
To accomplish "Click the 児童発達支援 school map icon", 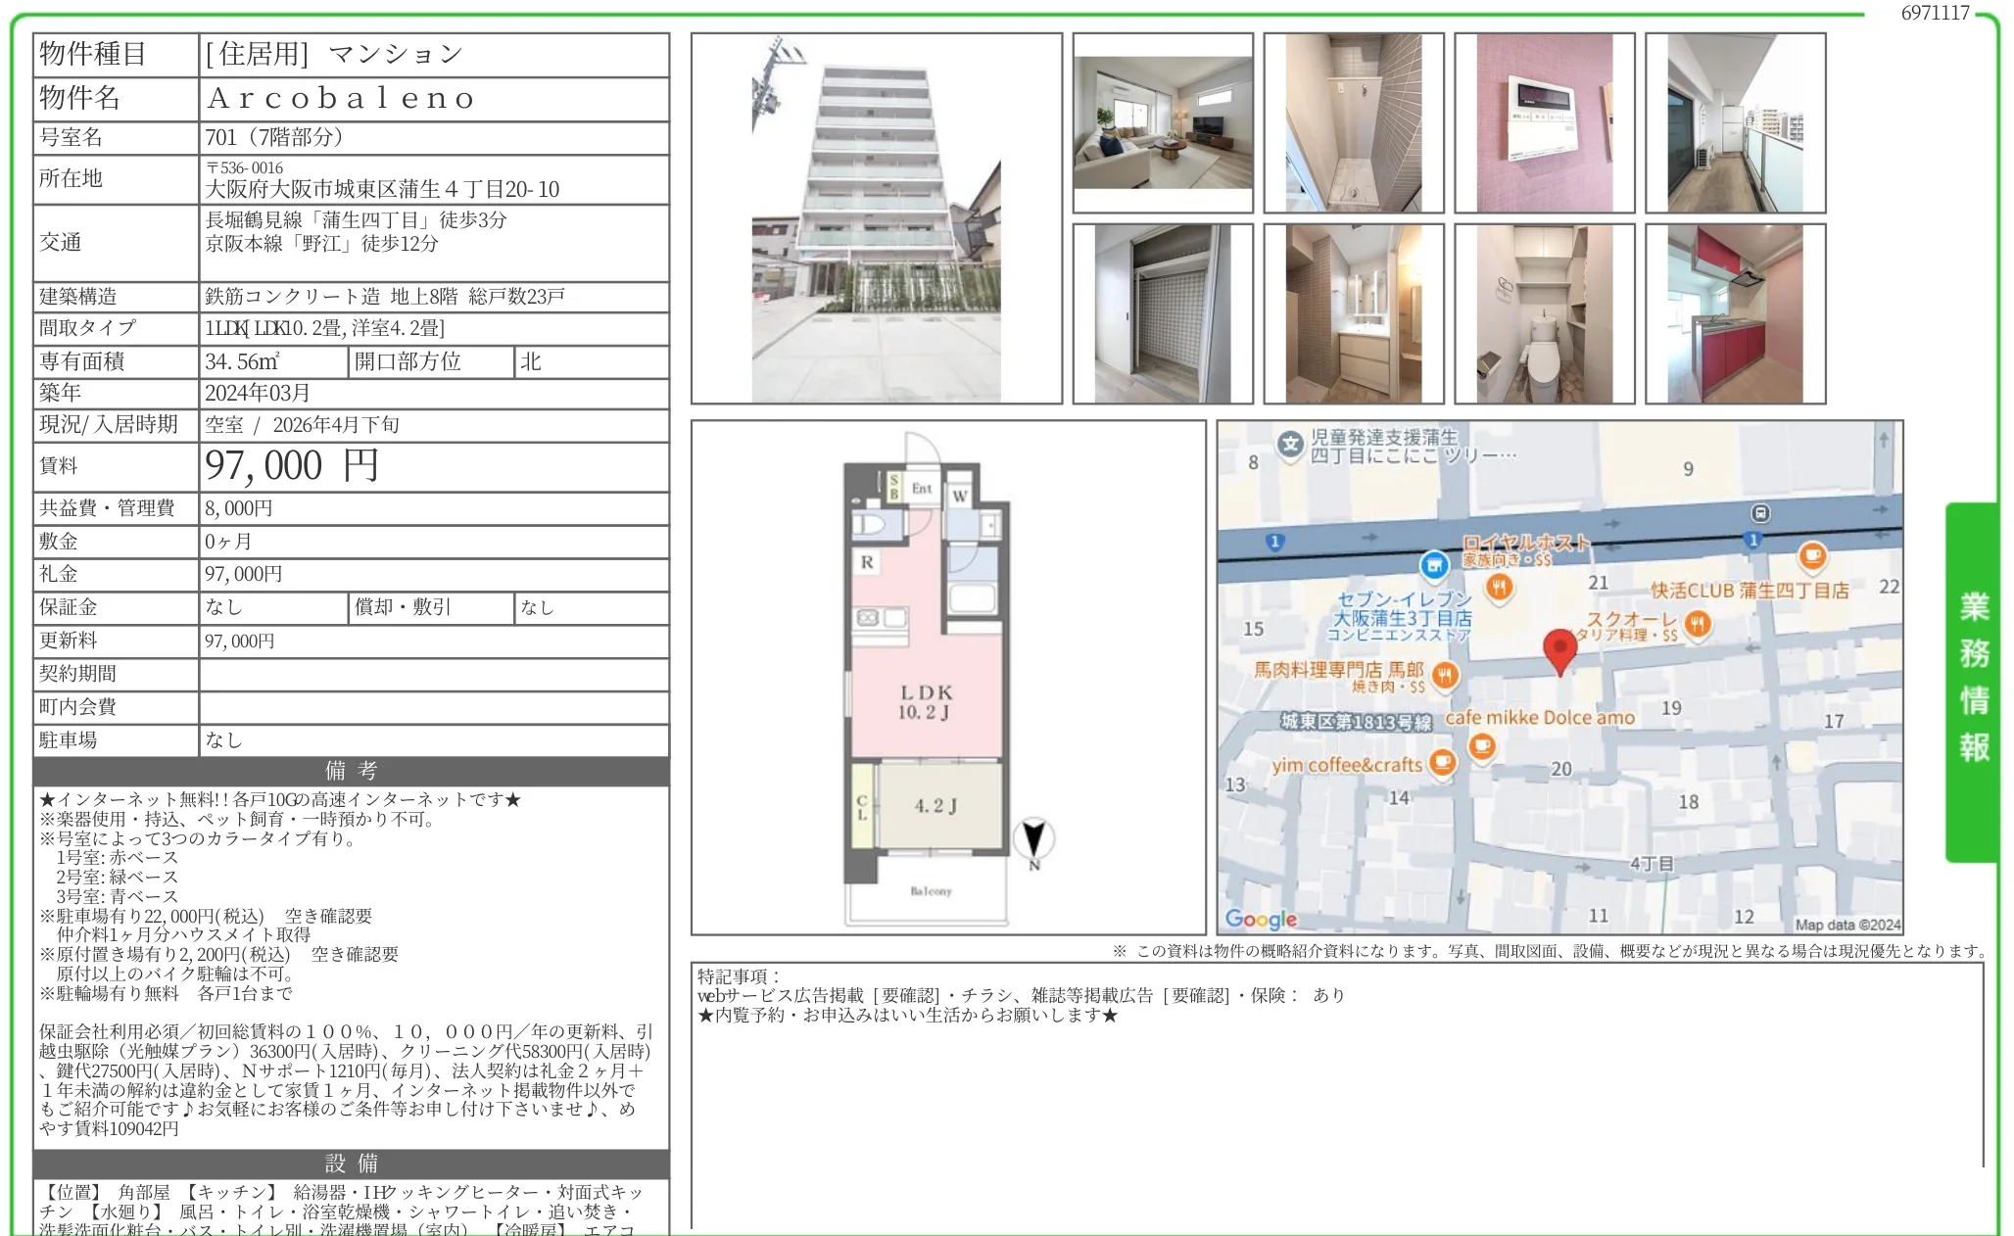I will 1290,446.
